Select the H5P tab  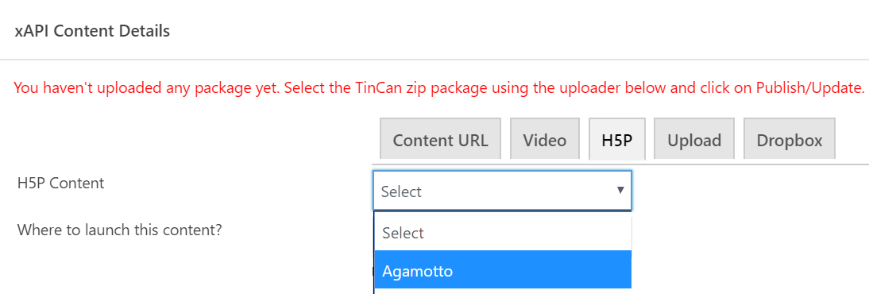point(617,139)
